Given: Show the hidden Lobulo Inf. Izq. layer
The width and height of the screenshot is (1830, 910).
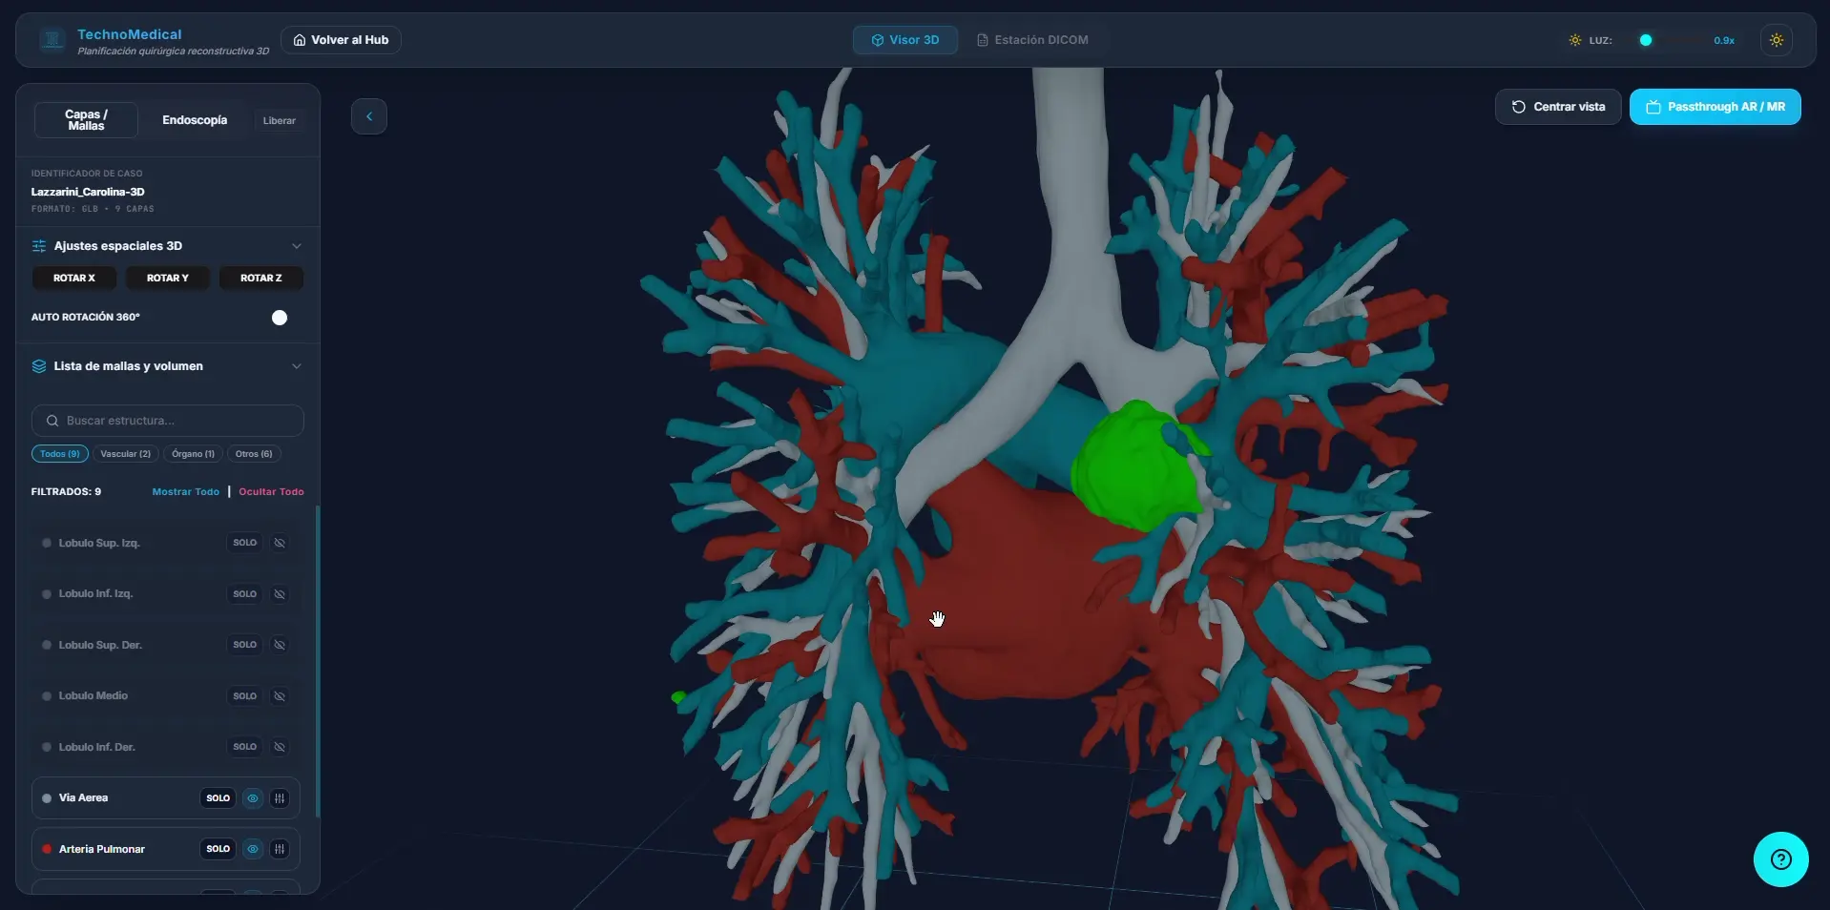Looking at the screenshot, I should coord(280,594).
